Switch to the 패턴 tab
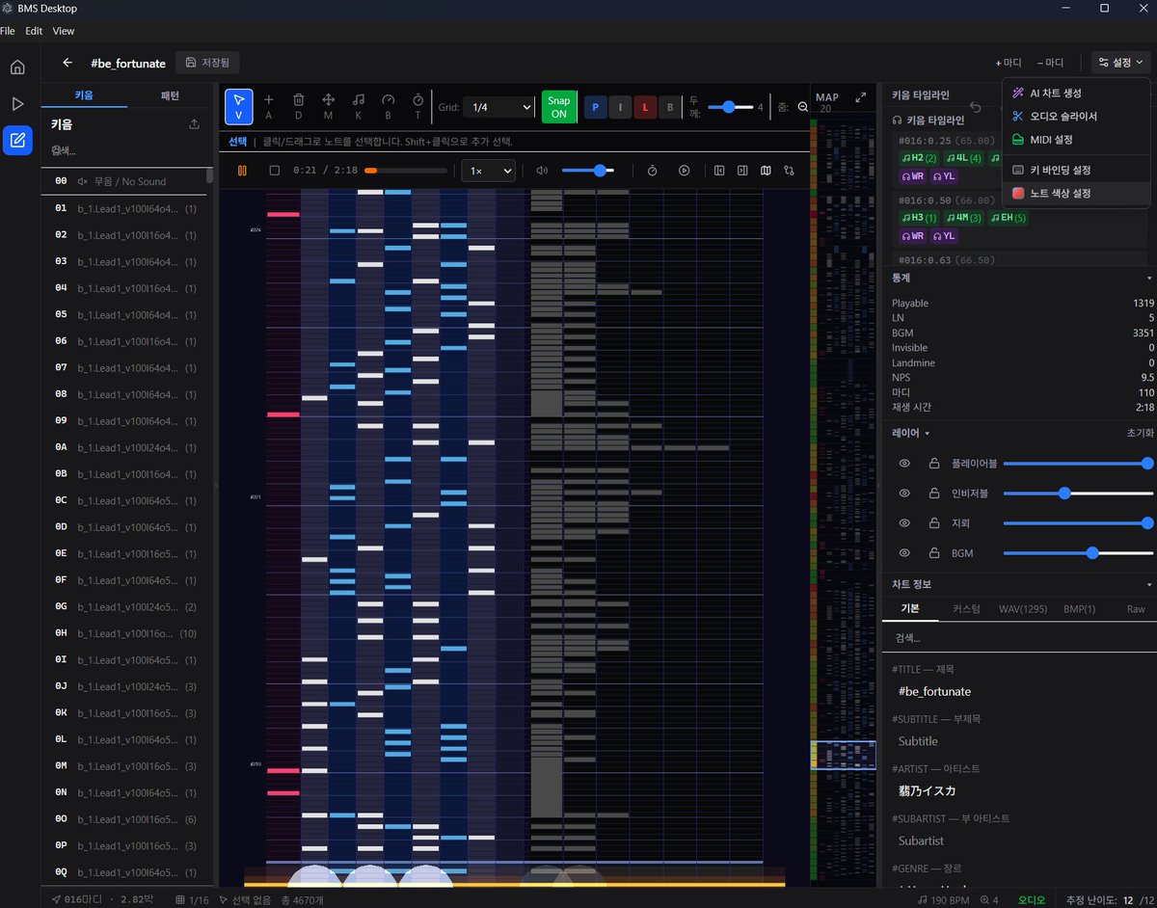The width and height of the screenshot is (1157, 908). (170, 95)
